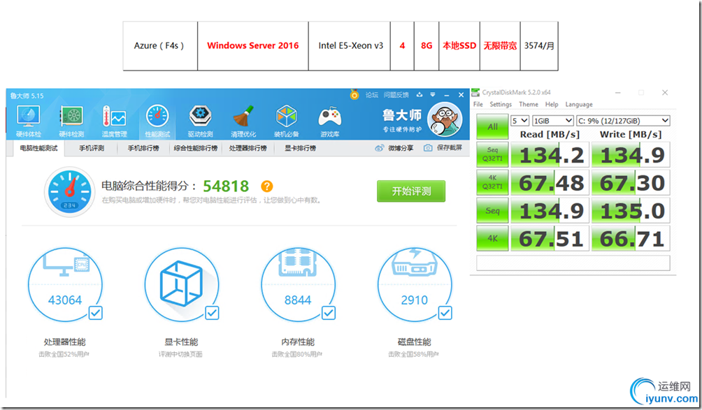
Task: Open Settings menu in CrystalDiskMark
Action: (x=501, y=104)
